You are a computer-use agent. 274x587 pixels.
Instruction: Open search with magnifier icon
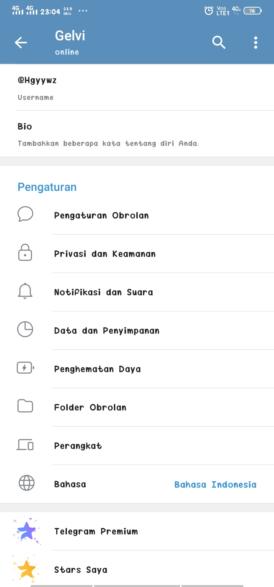click(x=219, y=43)
